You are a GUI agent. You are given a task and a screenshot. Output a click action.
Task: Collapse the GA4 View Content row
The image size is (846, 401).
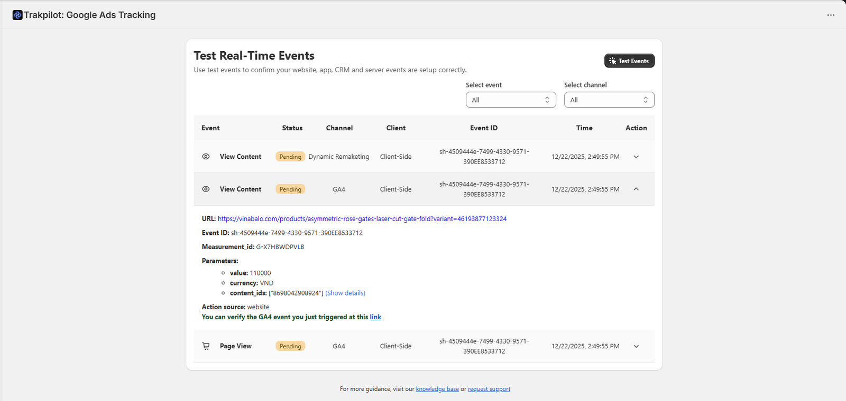point(636,189)
